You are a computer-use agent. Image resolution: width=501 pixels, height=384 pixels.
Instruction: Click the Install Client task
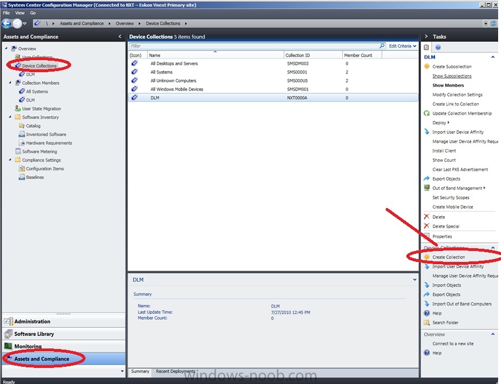(x=444, y=151)
